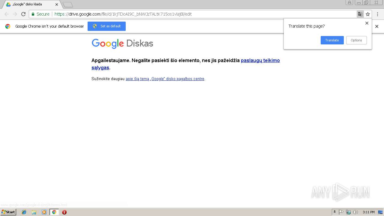Click the Secure padlock icon
The width and height of the screenshot is (384, 216).
33,14
